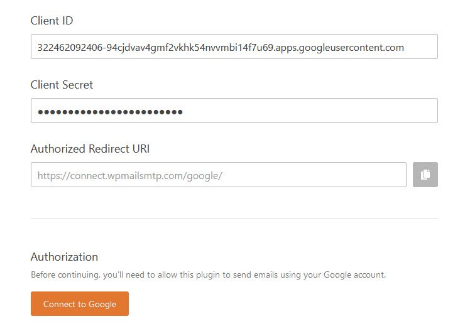This screenshot has width=465, height=326.
Task: Select the Authorized Redirect URI field
Action: click(x=218, y=175)
